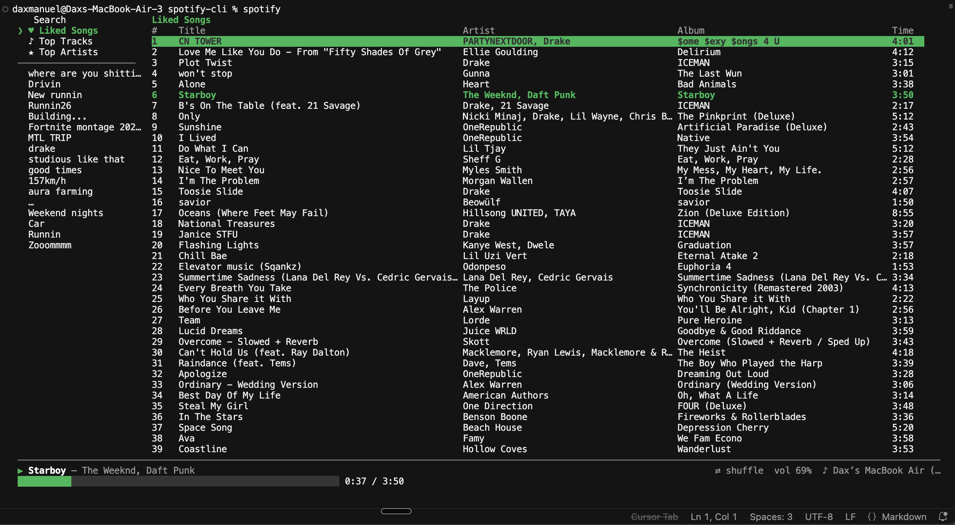Select the CN TOWER track row

click(538, 41)
